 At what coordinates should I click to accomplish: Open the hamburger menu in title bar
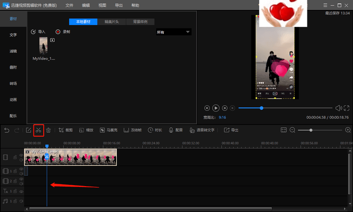click(325, 5)
